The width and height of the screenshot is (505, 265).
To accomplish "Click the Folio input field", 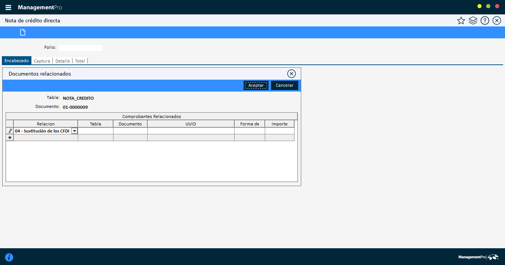I will pyautogui.click(x=81, y=48).
